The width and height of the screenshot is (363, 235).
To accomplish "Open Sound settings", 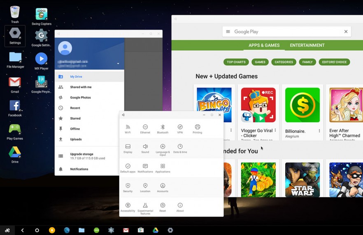I will click(145, 149).
